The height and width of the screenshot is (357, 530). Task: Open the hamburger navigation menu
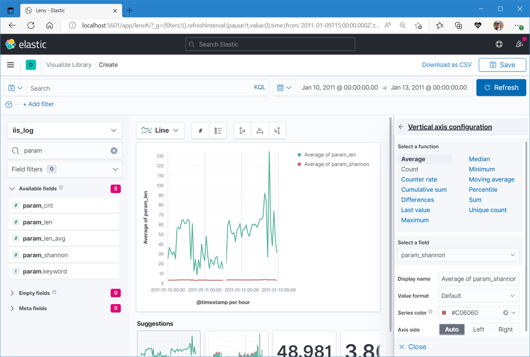tap(10, 64)
